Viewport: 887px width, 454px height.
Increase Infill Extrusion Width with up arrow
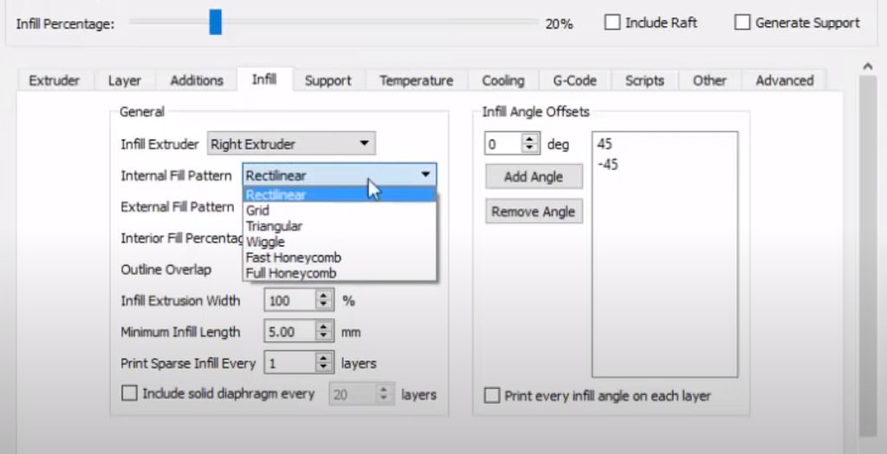pyautogui.click(x=324, y=296)
